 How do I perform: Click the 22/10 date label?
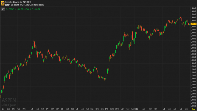pos(102,109)
